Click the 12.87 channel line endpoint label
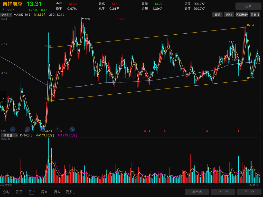Viewport: 263px width, 197px height. coord(250,78)
